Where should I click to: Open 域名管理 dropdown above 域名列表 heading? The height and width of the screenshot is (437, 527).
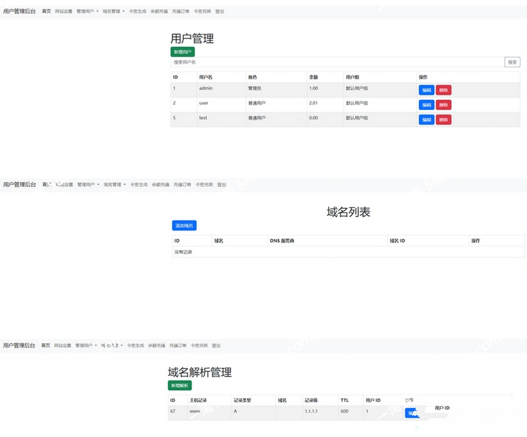tap(115, 185)
